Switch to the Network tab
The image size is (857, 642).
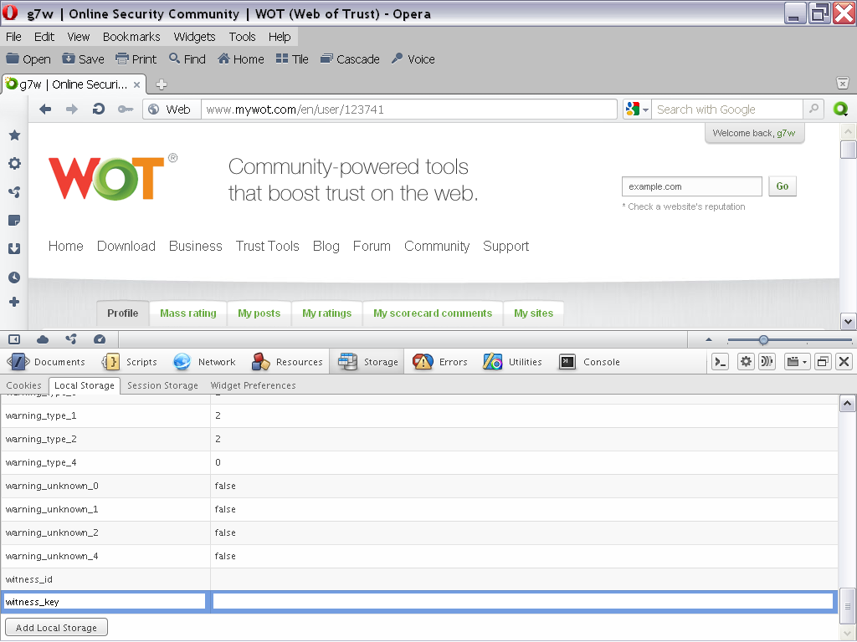click(204, 361)
